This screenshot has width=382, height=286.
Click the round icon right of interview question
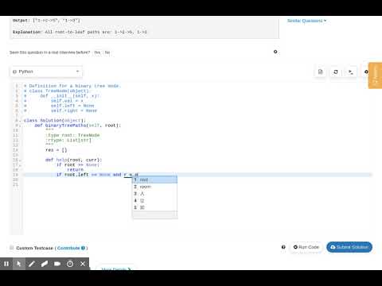(x=275, y=52)
